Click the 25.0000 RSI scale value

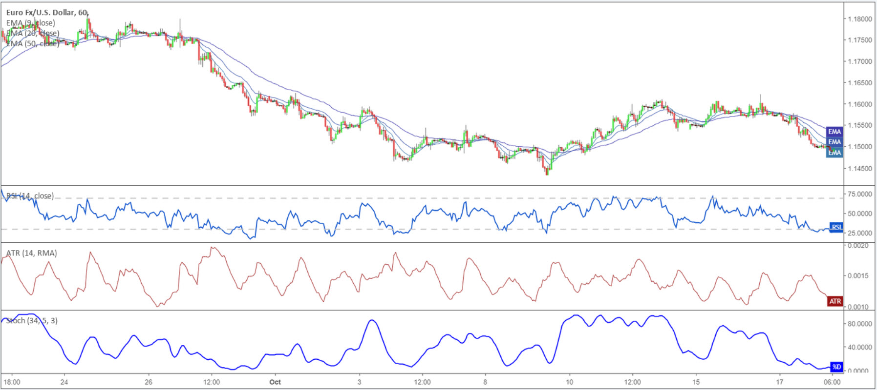pos(859,233)
